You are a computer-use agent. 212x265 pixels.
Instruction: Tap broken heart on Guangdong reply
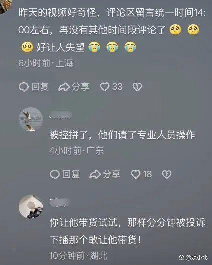167,174
